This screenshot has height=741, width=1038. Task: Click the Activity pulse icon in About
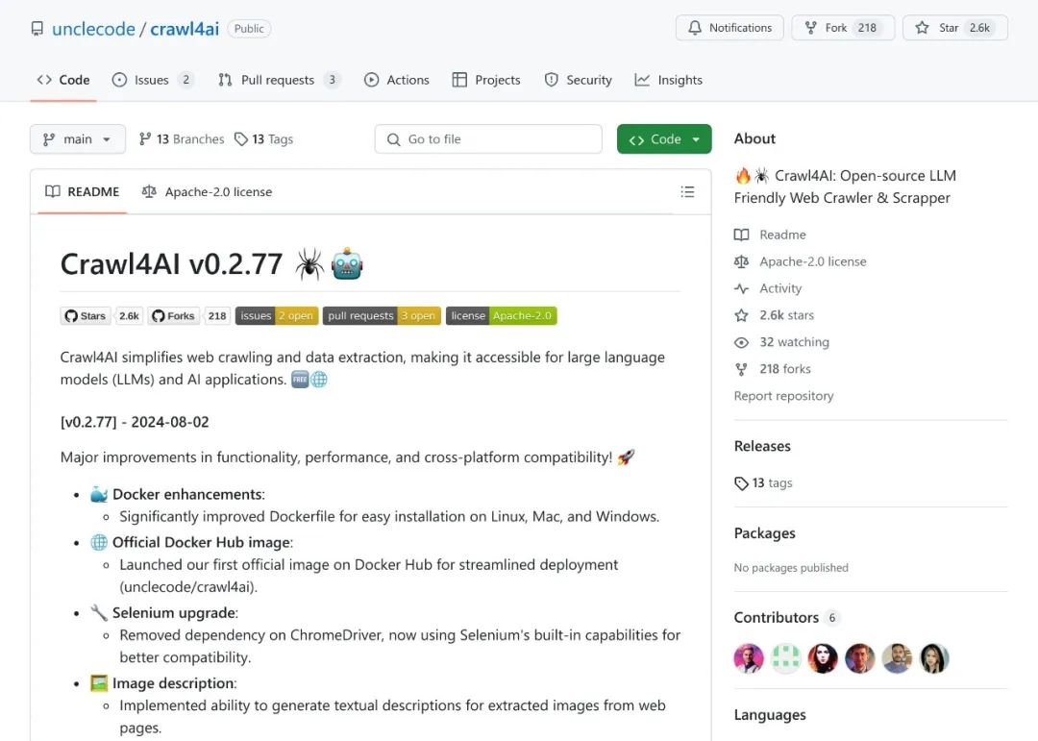click(741, 288)
